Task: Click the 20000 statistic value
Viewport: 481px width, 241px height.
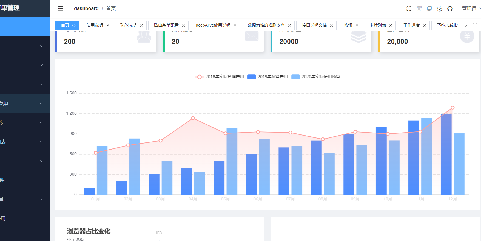Action: point(289,42)
